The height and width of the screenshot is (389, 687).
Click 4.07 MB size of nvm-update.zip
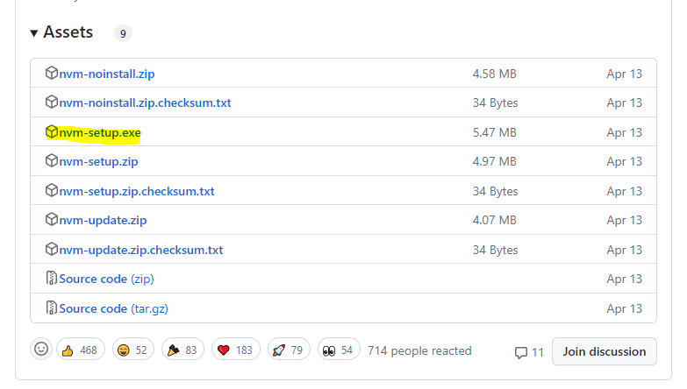click(x=494, y=220)
